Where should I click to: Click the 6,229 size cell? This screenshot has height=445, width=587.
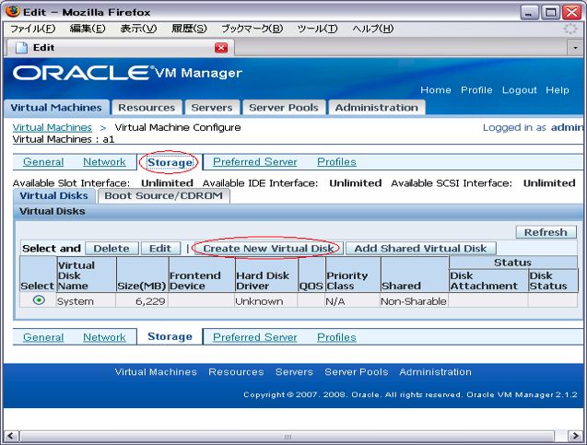coord(142,301)
